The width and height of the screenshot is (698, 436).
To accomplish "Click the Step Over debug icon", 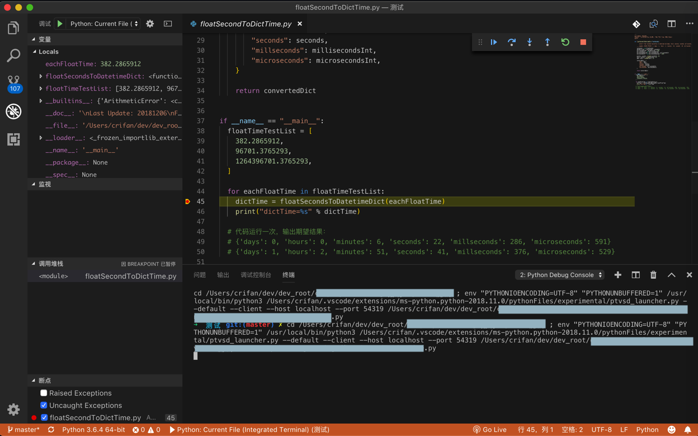I will pos(511,42).
